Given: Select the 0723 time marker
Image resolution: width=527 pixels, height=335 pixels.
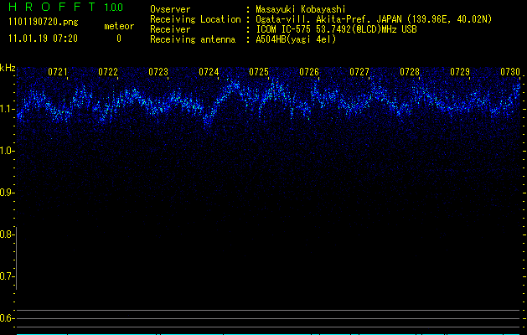Looking at the screenshot, I should 158,72.
